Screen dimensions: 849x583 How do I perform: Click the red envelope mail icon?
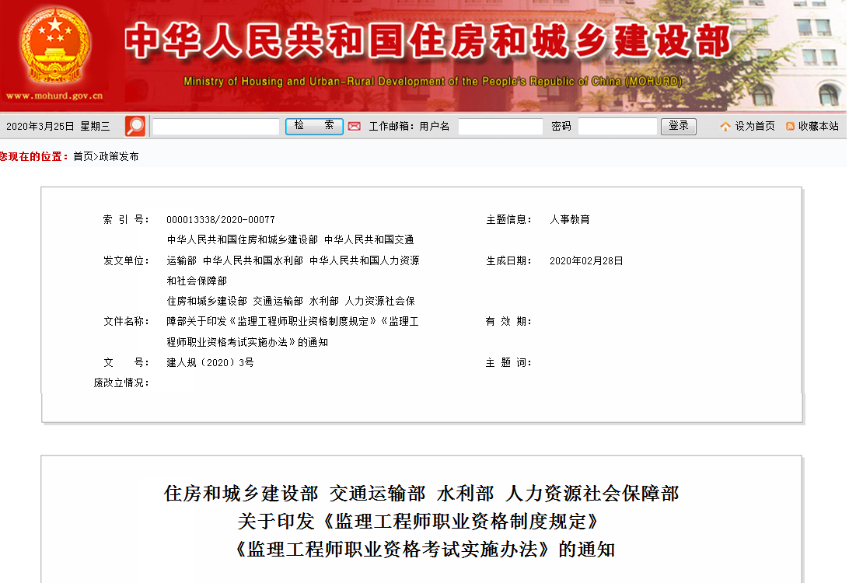(x=355, y=127)
